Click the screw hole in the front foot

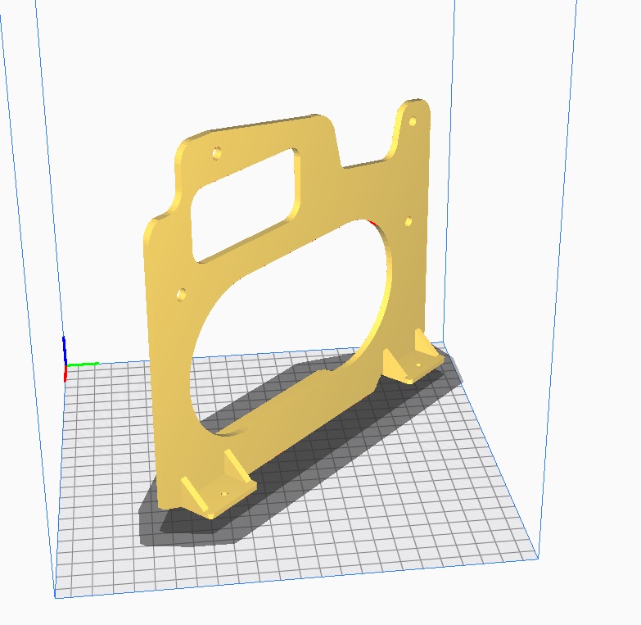click(225, 494)
